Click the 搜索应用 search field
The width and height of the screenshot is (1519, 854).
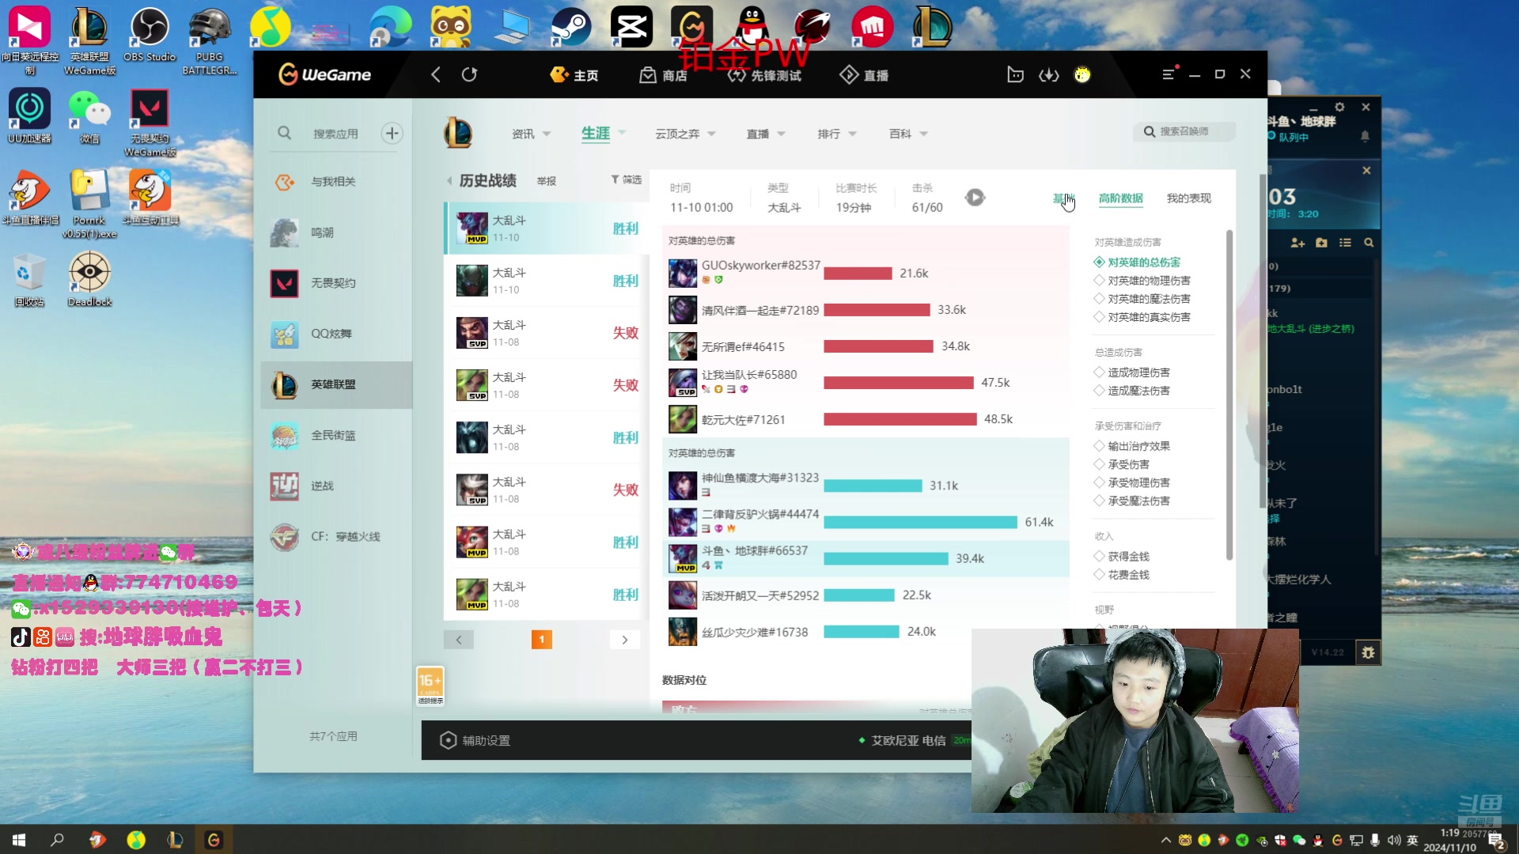(x=336, y=134)
